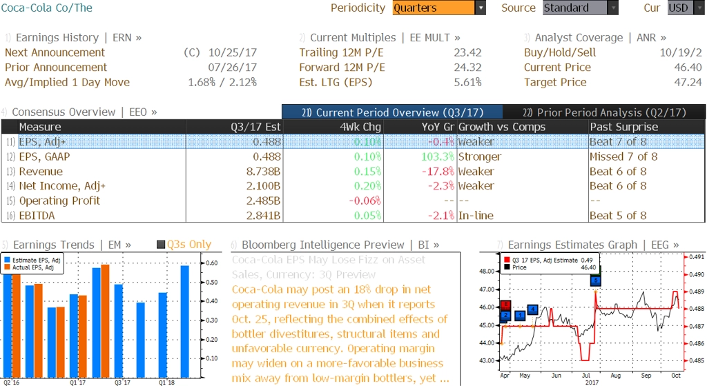Open Consensus Overview EEO link
This screenshot has height=388, width=707.
pyautogui.click(x=84, y=112)
